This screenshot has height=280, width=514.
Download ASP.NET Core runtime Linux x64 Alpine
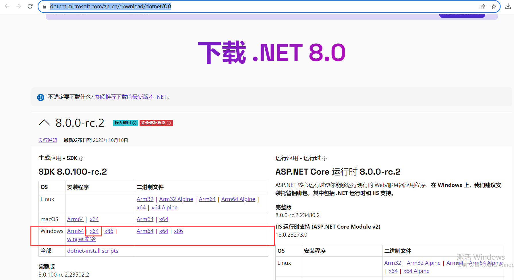(416, 271)
